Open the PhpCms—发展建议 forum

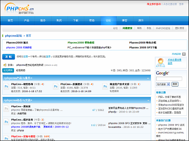point(71,84)
